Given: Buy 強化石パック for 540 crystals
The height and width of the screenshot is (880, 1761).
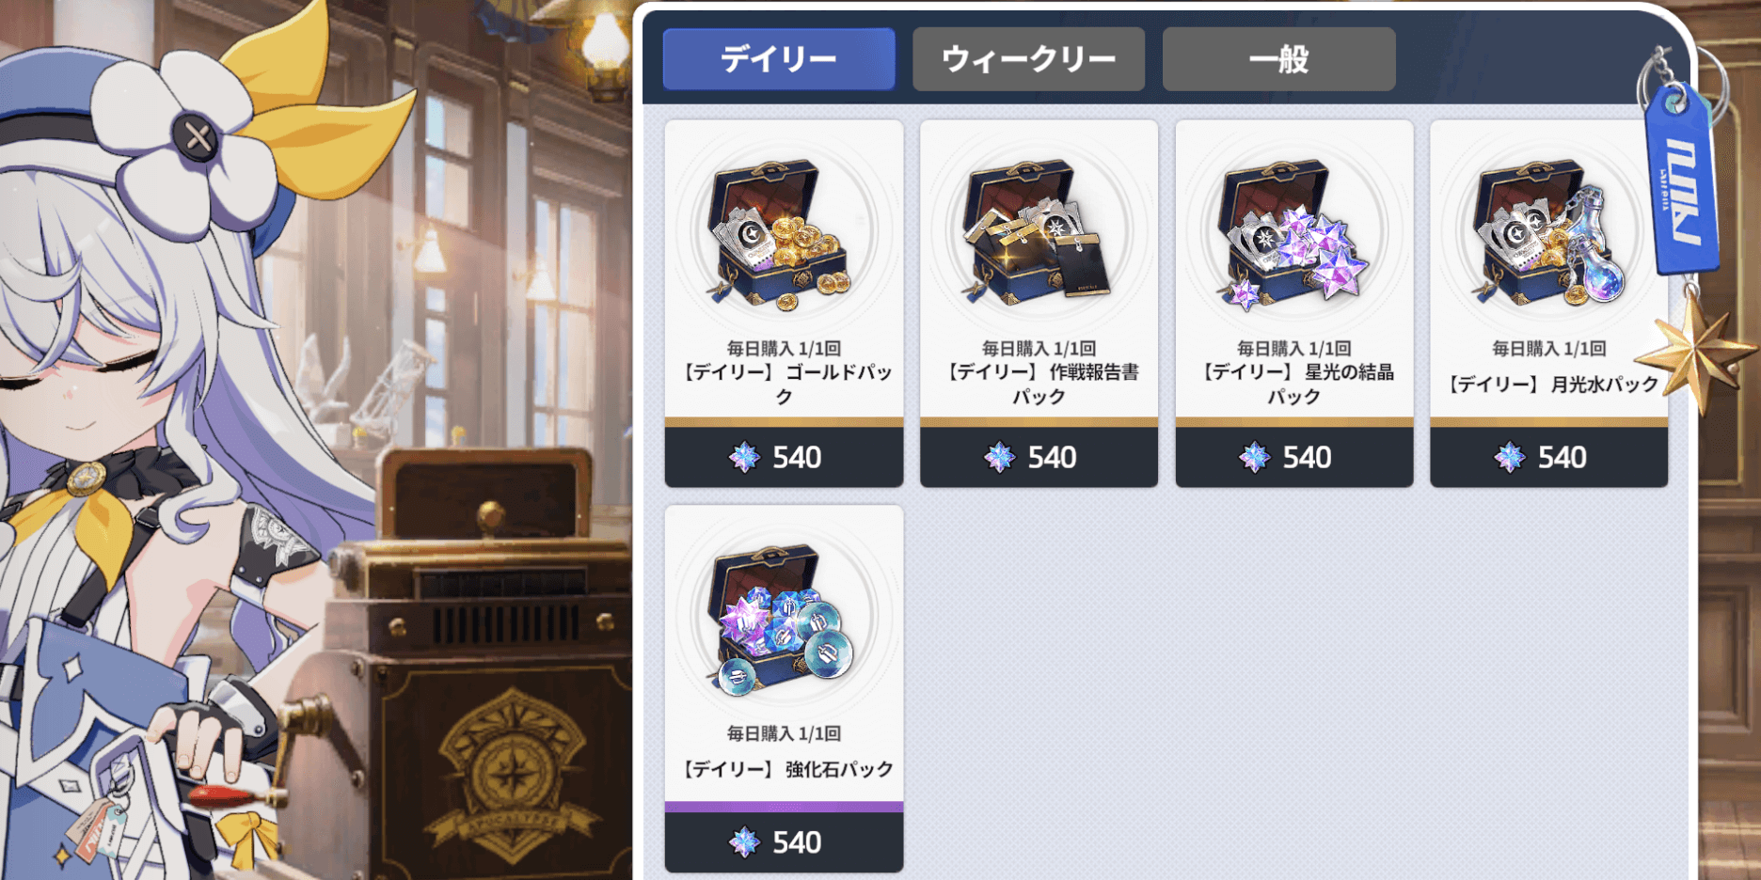Looking at the screenshot, I should coord(784,842).
